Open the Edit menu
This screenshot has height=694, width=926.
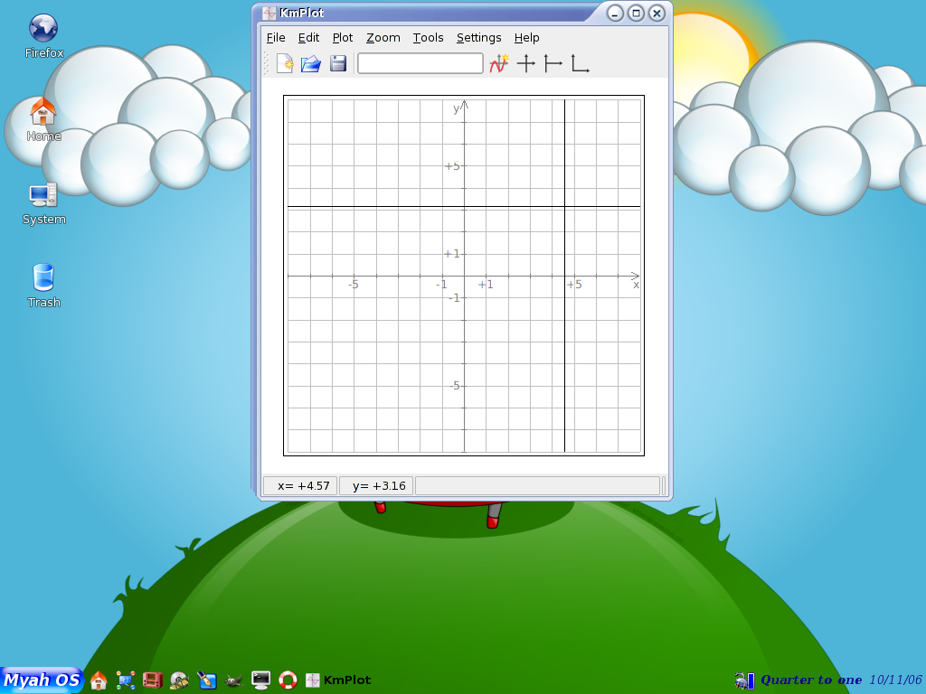[308, 38]
